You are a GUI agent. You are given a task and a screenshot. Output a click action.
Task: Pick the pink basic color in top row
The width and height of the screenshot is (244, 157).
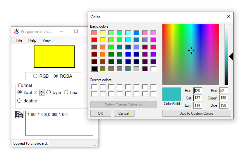coord(145,33)
